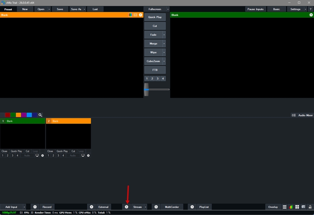Viewport: 314px width, 215px height.
Task: Expand the Save As dropdown arrow
Action: pyautogui.click(x=84, y=9)
